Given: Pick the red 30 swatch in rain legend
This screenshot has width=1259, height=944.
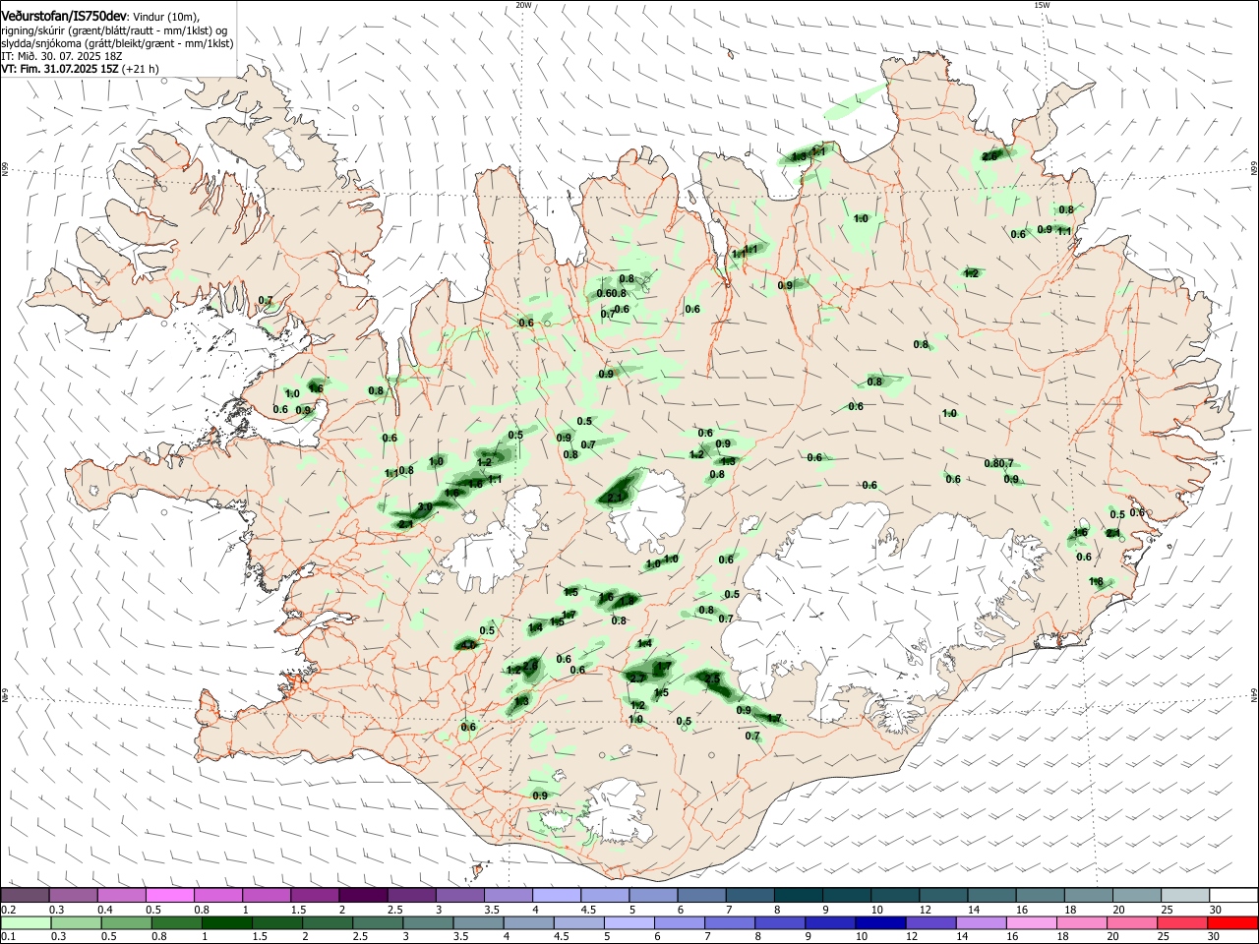Looking at the screenshot, I should (x=1232, y=922).
